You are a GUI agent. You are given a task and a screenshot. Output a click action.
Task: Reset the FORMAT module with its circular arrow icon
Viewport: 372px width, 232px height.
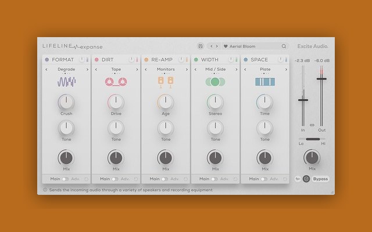[x=86, y=179]
